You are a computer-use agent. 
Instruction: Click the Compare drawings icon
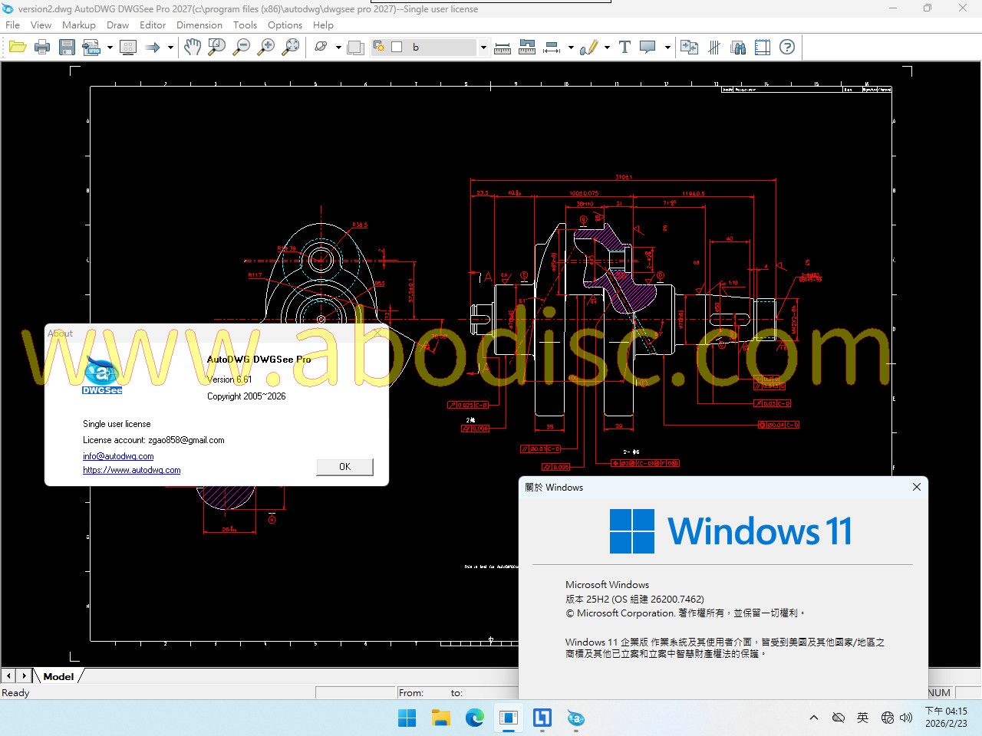[x=689, y=48]
